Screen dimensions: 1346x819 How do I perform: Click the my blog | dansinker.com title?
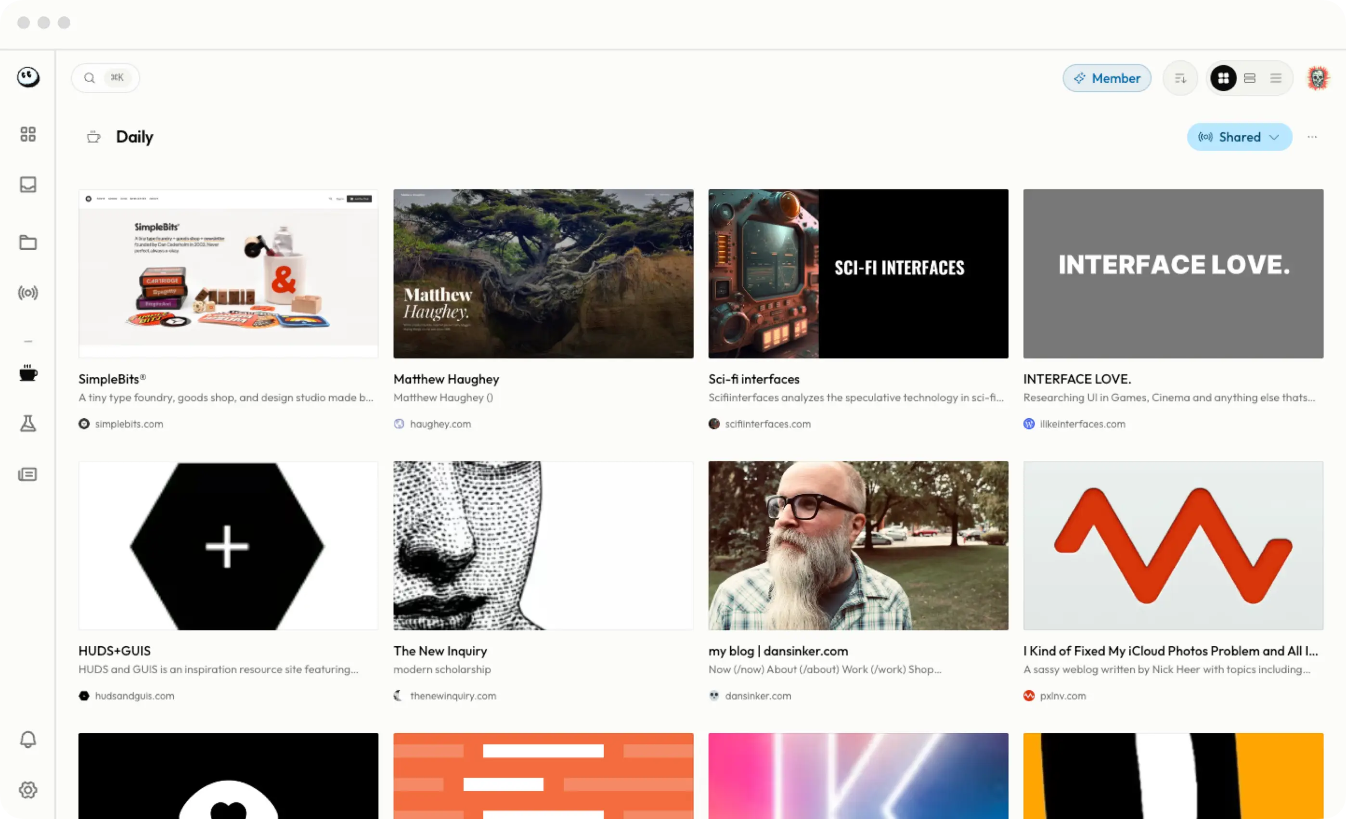pyautogui.click(x=778, y=651)
